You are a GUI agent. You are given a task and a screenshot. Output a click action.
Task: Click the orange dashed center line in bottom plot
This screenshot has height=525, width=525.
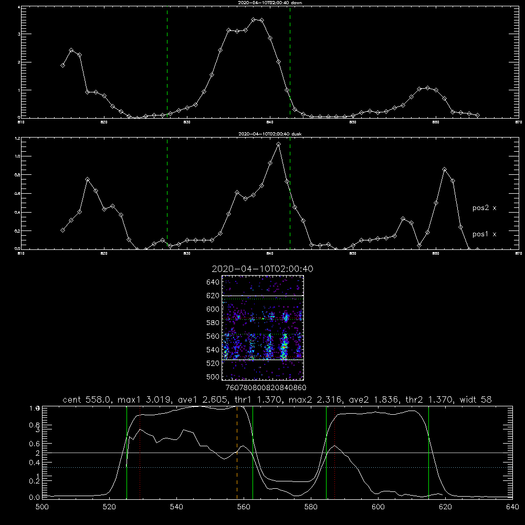pos(237,452)
